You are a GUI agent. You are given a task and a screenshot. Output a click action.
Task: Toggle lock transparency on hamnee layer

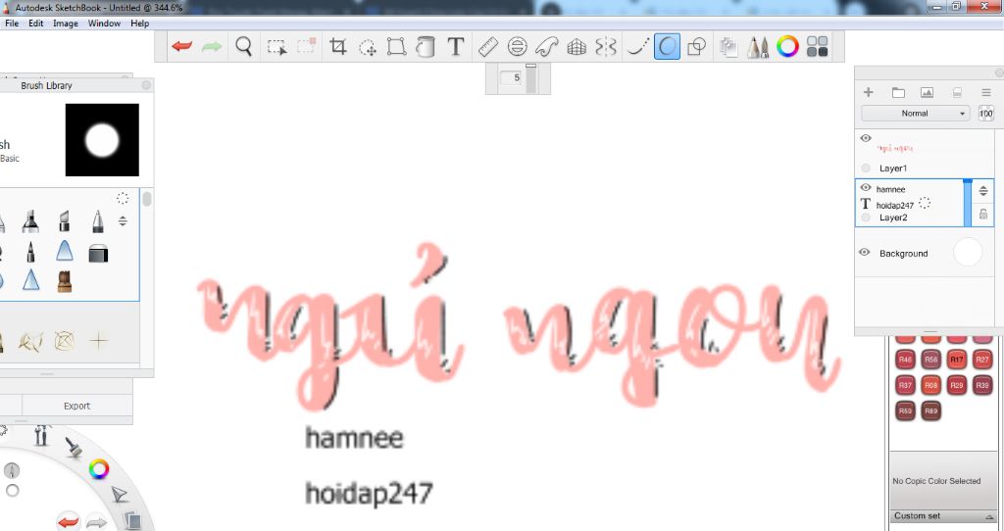(x=982, y=215)
